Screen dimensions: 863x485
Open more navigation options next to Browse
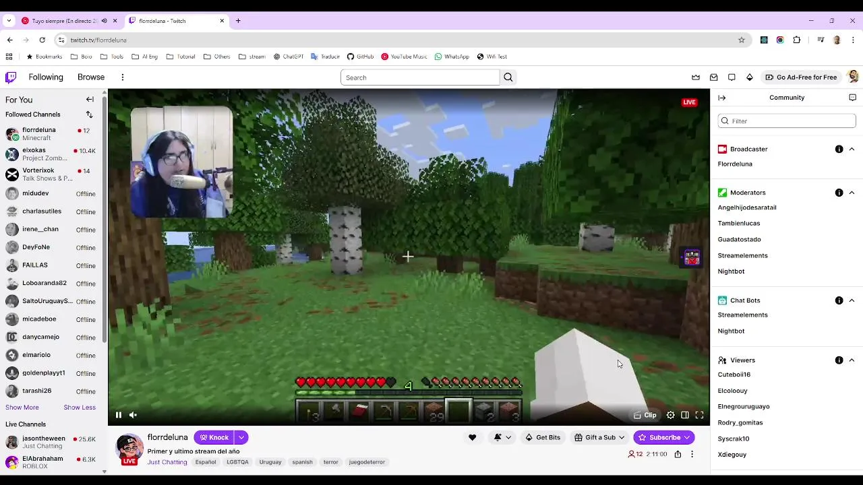pyautogui.click(x=122, y=77)
